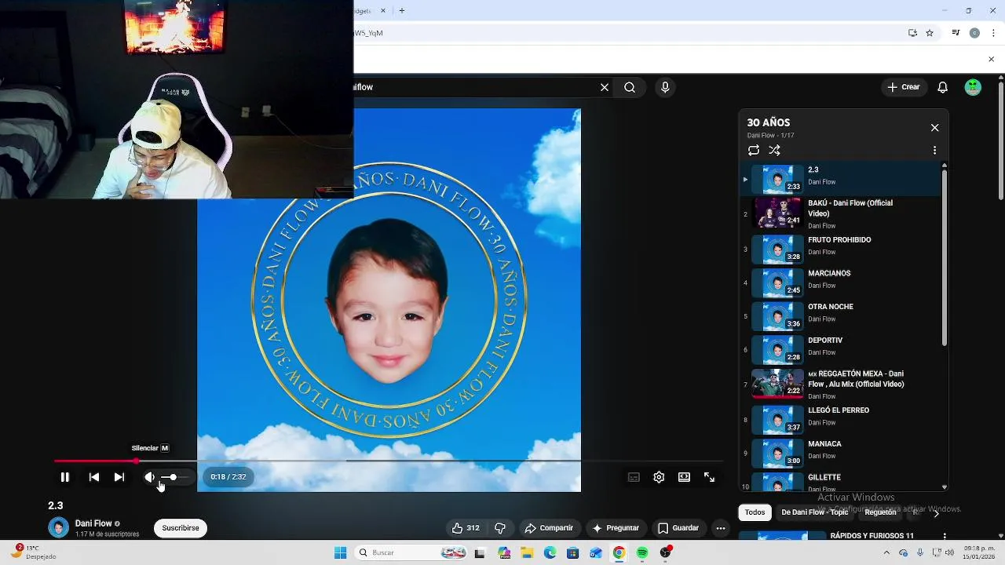Open the Dani Flow channel avatar
Screen dimensions: 1005x565
pyautogui.click(x=59, y=528)
